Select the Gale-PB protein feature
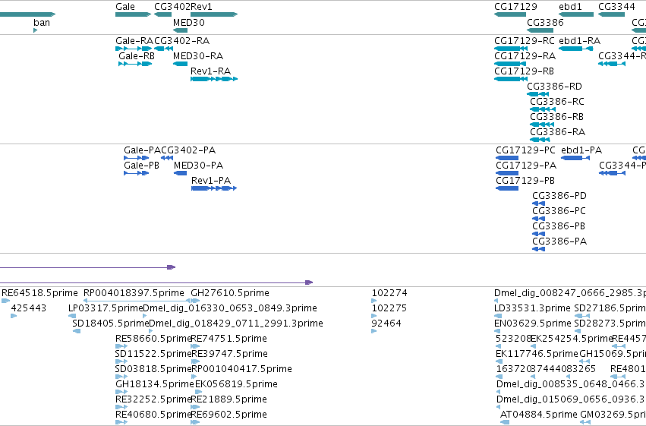Image resolution: width=646 pixels, height=426 pixels. pyautogui.click(x=137, y=173)
